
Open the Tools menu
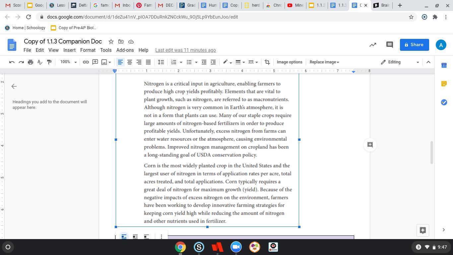tap(106, 50)
